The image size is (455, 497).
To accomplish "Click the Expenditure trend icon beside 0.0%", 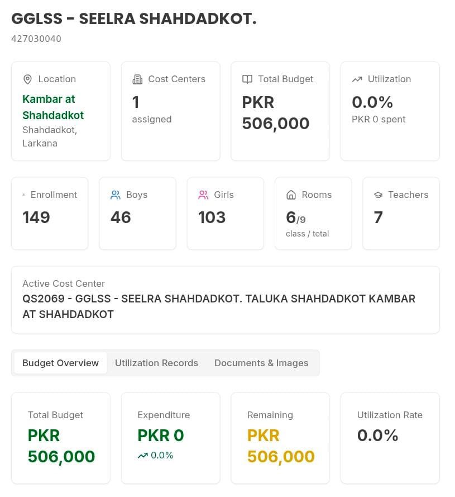I will click(142, 456).
